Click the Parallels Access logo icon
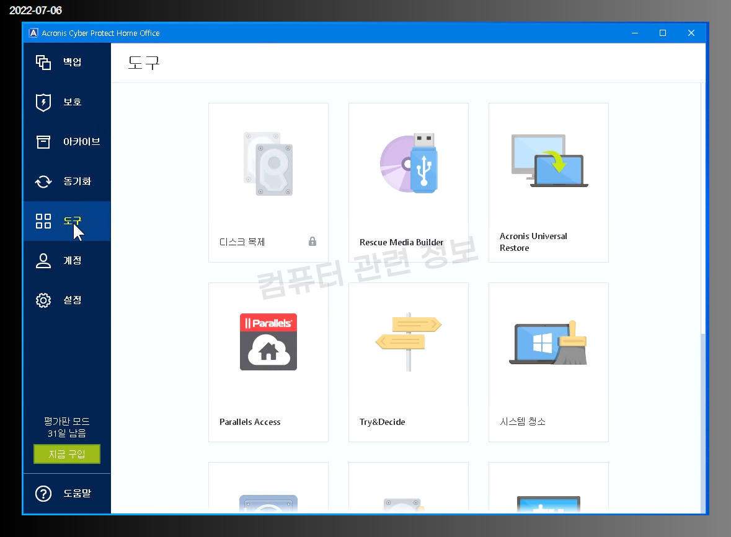 (x=268, y=342)
